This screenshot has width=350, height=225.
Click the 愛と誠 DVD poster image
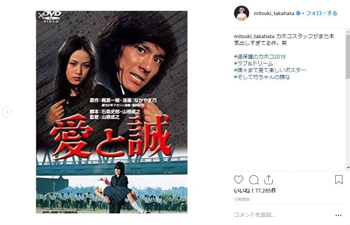click(112, 112)
